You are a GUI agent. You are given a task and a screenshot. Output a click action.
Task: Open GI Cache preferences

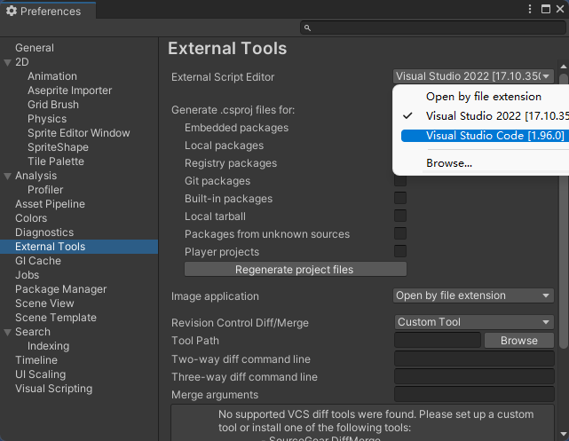click(38, 260)
